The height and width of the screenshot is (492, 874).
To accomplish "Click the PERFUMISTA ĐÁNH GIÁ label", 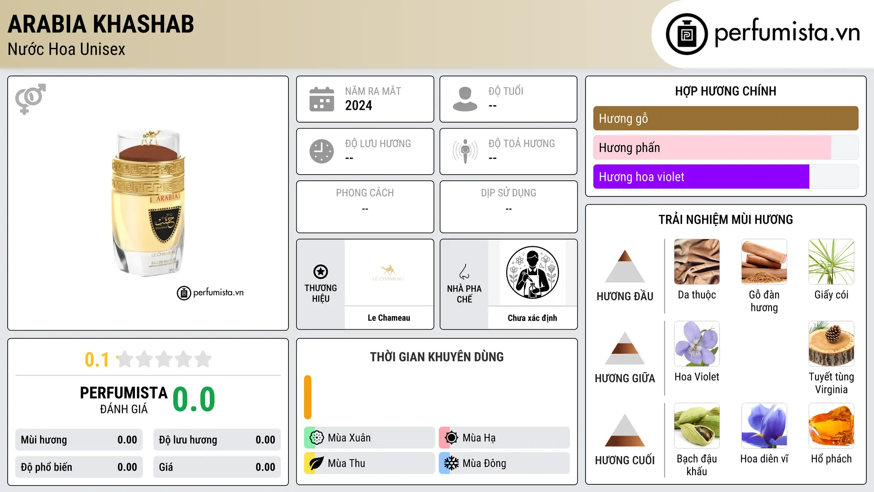I will pos(124,400).
